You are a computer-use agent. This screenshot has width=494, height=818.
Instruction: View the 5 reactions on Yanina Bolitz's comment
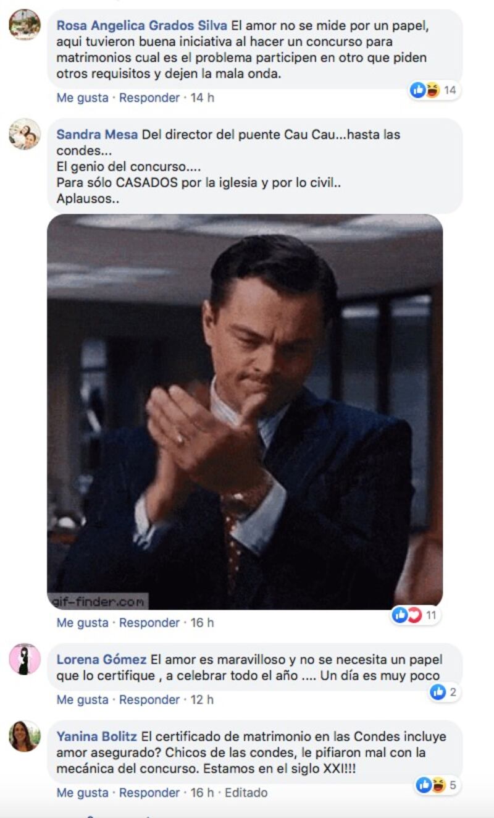(x=438, y=785)
